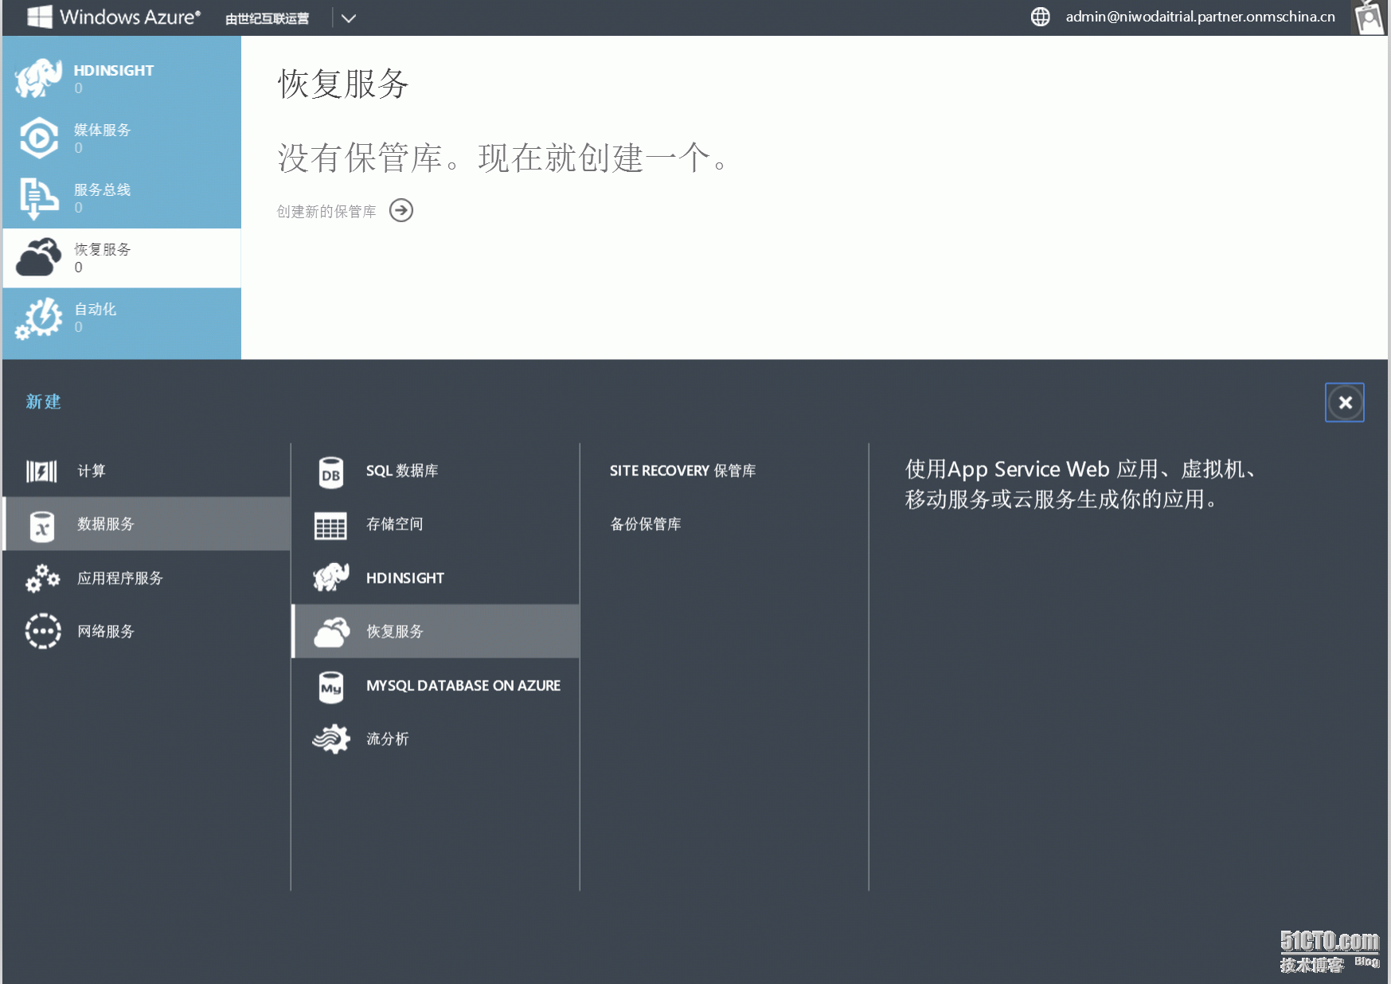Click the arrow circle next to 创建新的保管库

[x=401, y=210]
